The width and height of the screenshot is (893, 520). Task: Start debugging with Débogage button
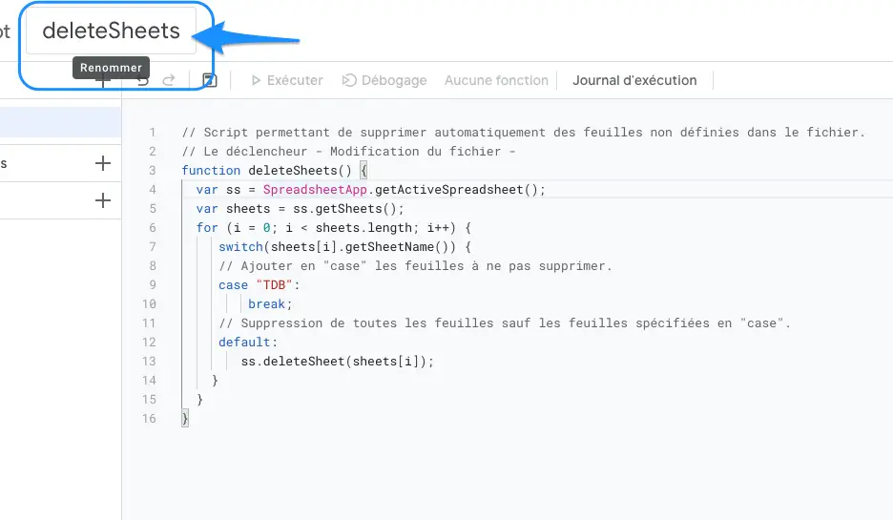pos(384,80)
